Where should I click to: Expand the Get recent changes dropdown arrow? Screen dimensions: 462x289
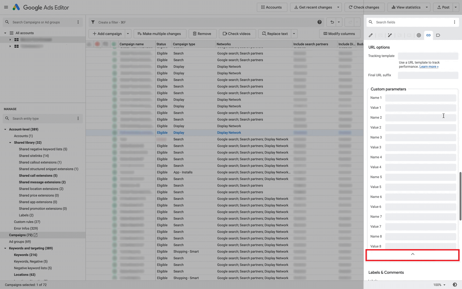point(338,7)
